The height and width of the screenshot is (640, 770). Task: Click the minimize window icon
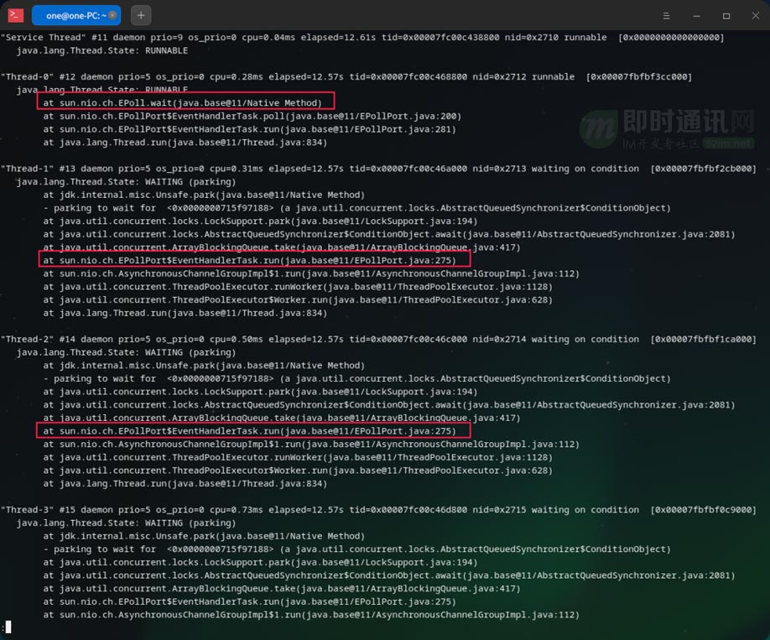pyautogui.click(x=697, y=15)
